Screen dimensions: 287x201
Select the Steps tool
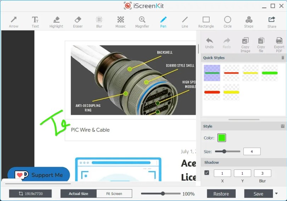[249, 22]
